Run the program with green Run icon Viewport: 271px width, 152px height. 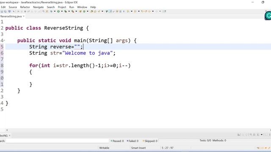(58, 11)
